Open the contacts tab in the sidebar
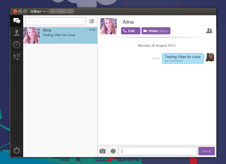226x164 pixels. pos(16,33)
